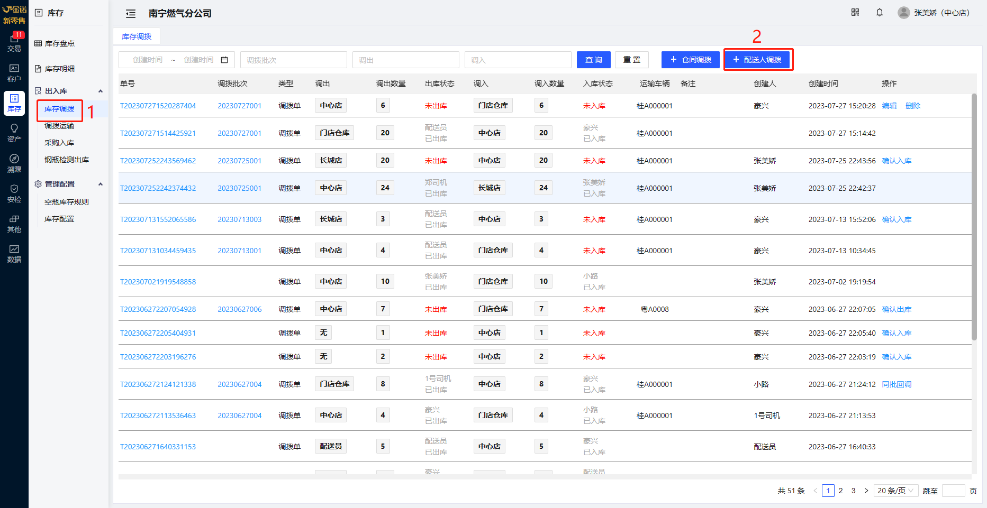This screenshot has width=987, height=508.
Task: Open batch 20230627006 link
Action: 239,309
